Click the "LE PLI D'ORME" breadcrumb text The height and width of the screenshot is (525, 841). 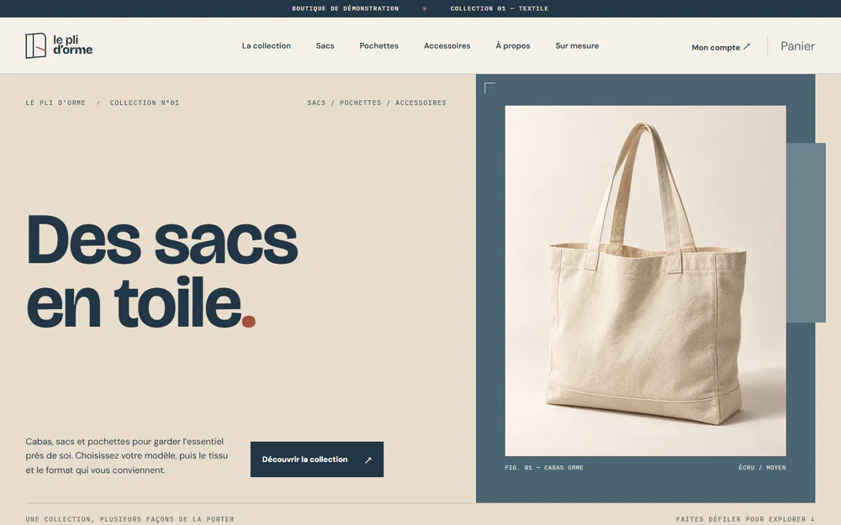tap(56, 102)
